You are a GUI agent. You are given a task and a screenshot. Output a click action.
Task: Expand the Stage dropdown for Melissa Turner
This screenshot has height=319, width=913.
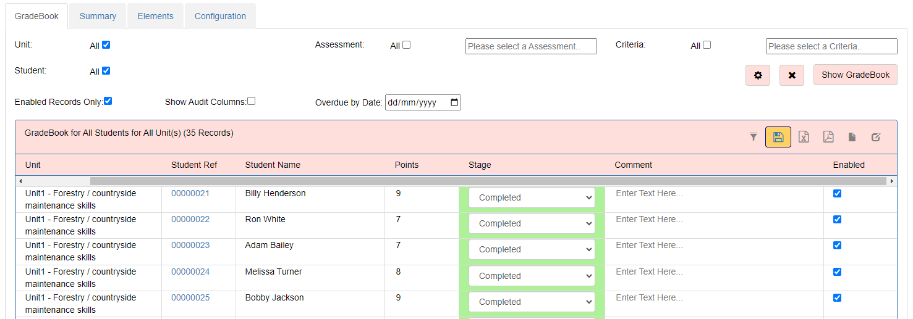pyautogui.click(x=532, y=276)
